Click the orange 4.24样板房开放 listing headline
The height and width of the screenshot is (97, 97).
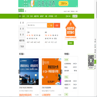46,95
